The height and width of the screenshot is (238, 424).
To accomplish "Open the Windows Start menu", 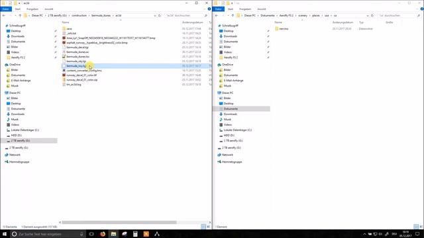I will 5,234.
